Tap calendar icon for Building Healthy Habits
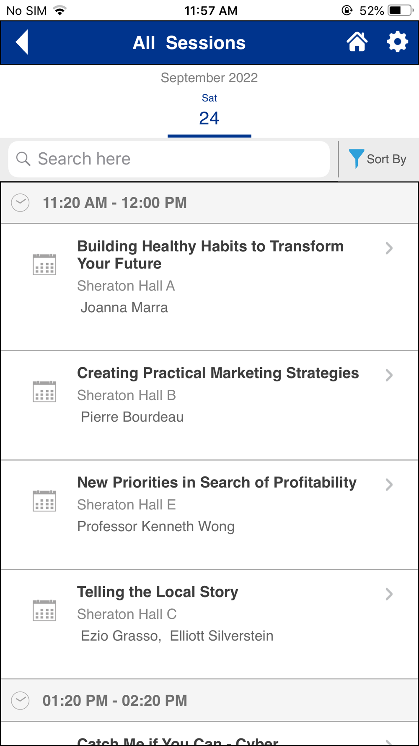Screen dimensions: 419x746 click(x=44, y=264)
